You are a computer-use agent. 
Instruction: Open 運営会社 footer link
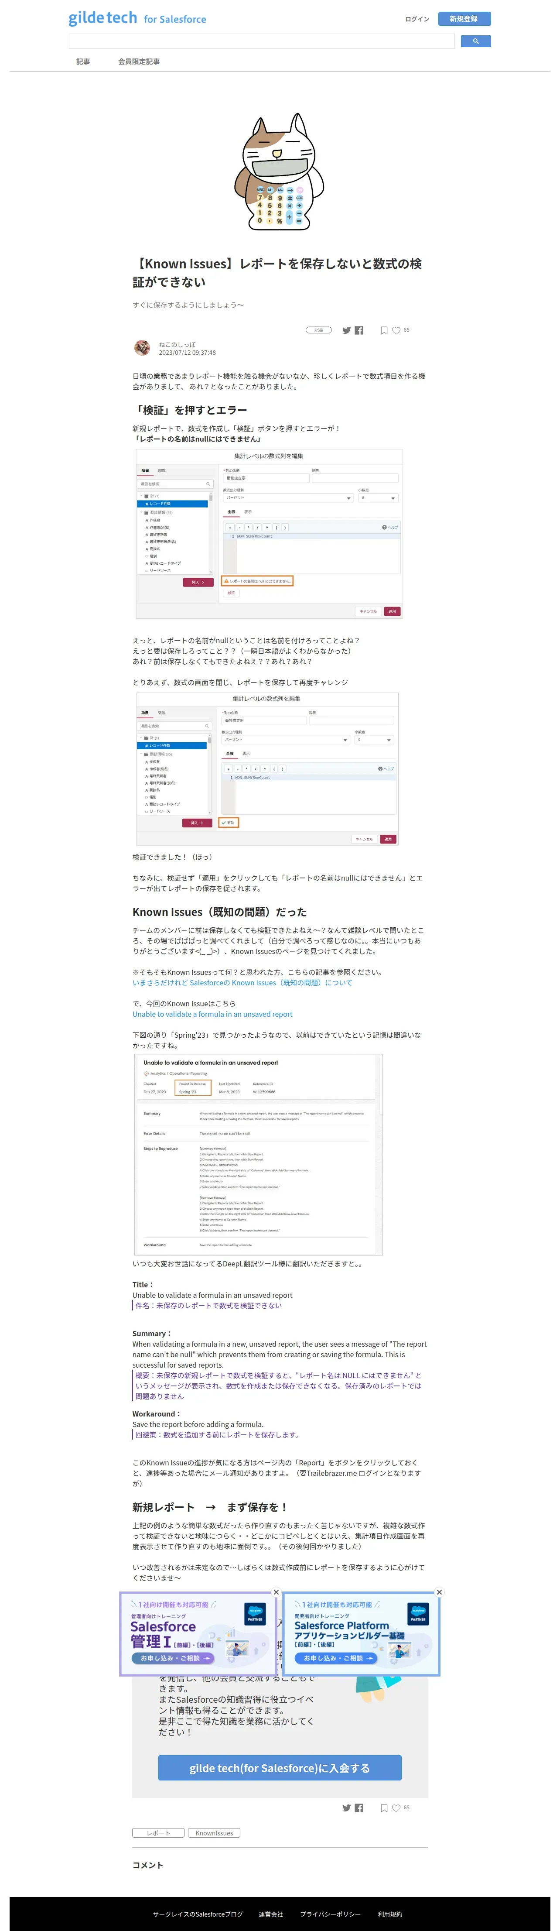[x=271, y=1914]
